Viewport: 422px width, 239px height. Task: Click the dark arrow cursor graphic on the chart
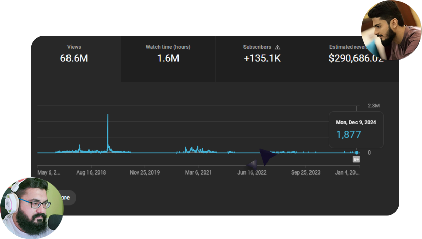pos(266,156)
